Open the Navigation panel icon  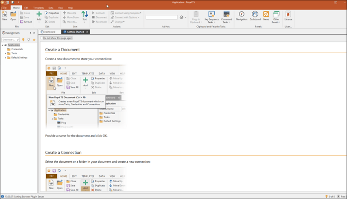pyautogui.click(x=241, y=16)
